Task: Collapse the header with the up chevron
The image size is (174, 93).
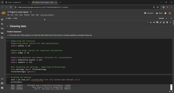Action: click(x=171, y=18)
